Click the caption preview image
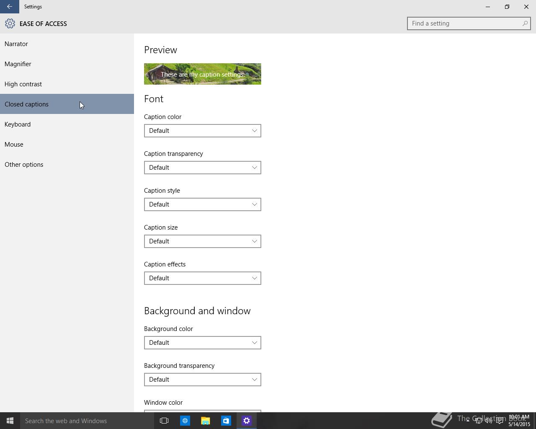Viewport: 536px width, 429px height. pyautogui.click(x=203, y=74)
